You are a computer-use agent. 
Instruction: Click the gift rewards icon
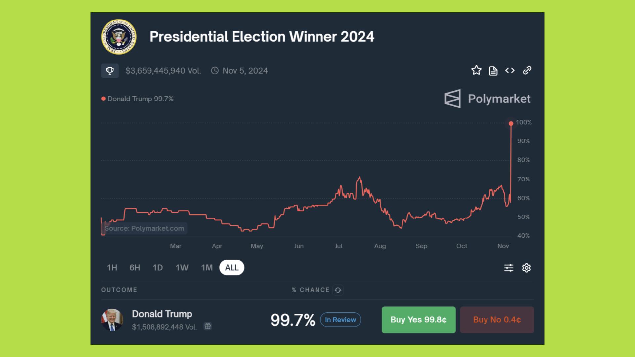(208, 327)
